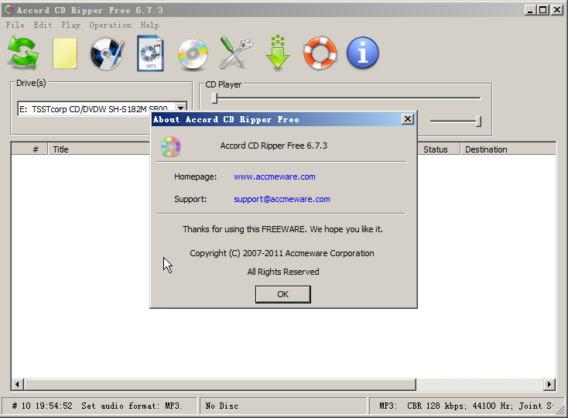Click the 'MP3: CBR 128 kbps' status entry
This screenshot has width=568, height=418.
467,406
